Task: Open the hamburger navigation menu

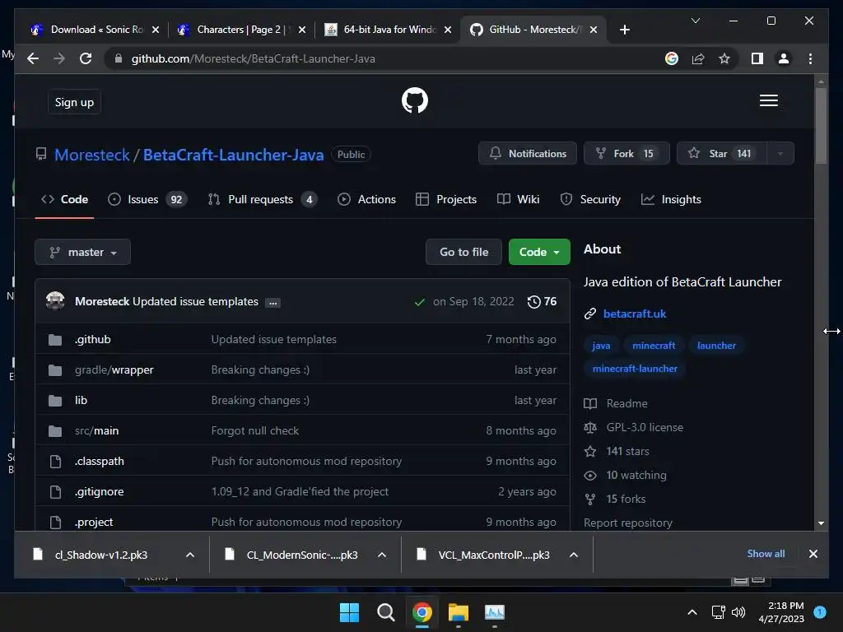Action: [768, 100]
